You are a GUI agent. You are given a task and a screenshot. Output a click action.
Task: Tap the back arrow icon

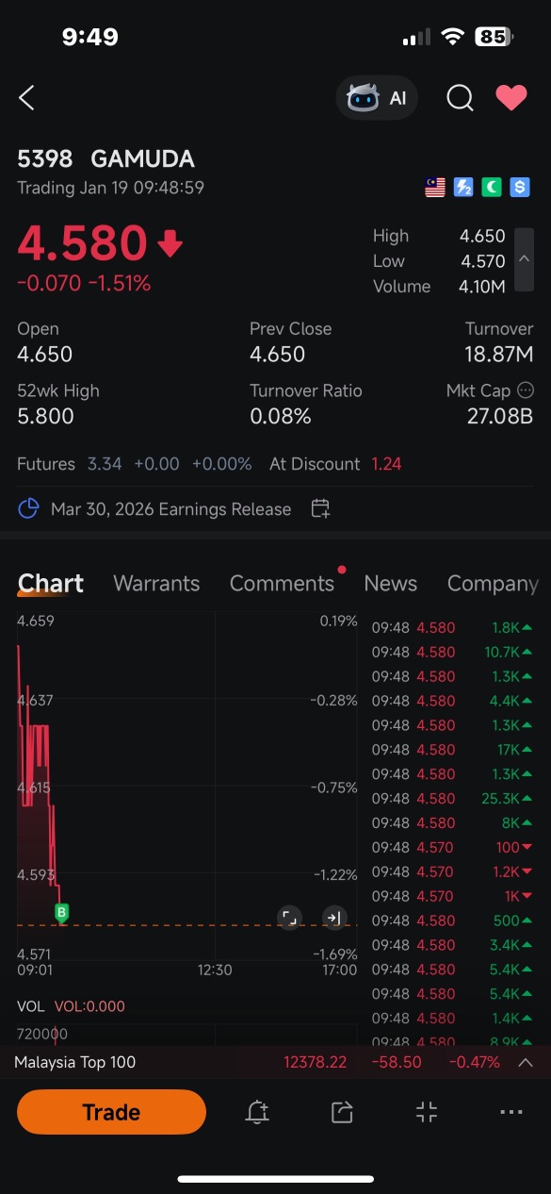pyautogui.click(x=26, y=97)
